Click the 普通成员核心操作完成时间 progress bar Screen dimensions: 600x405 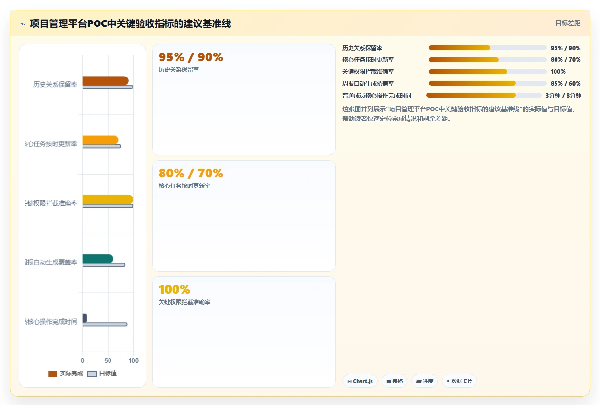point(484,95)
